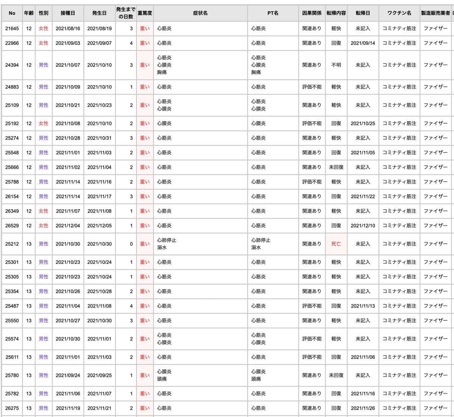The image size is (454, 417).
Task: Select record number 25354
Action: (x=12, y=292)
